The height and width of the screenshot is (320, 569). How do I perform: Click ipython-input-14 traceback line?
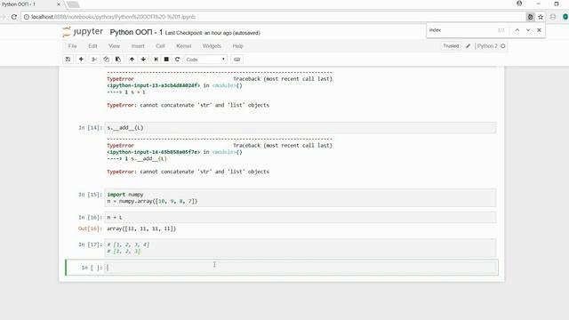pos(174,152)
